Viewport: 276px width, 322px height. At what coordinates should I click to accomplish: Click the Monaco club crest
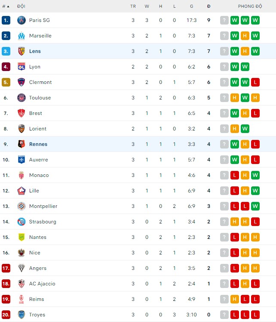pos(21,175)
